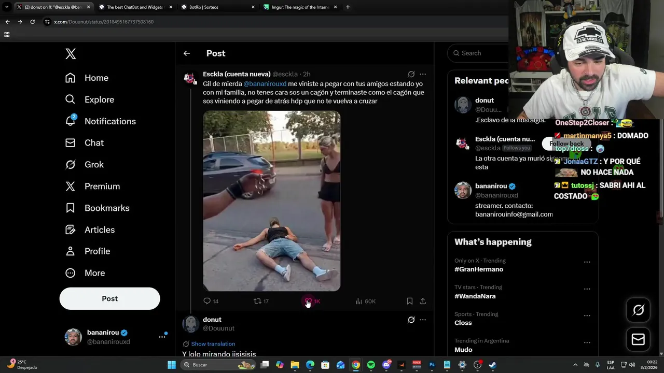
Task: Open more options on donut's post
Action: coord(423,320)
